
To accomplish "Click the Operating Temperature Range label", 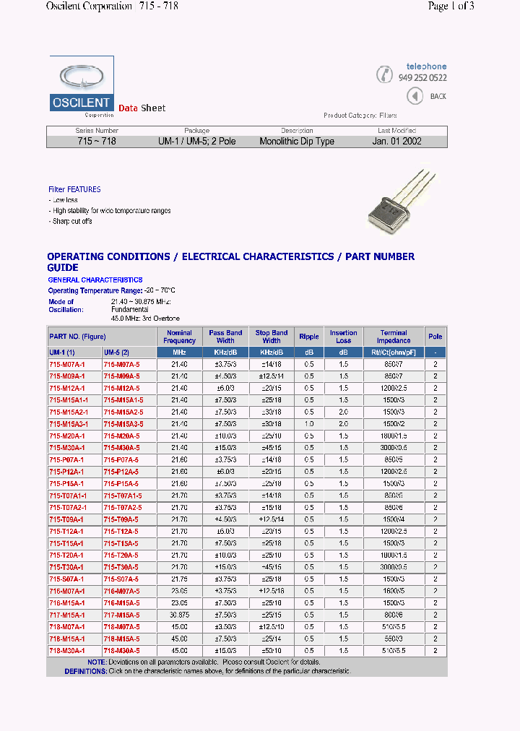I will click(x=95, y=290).
